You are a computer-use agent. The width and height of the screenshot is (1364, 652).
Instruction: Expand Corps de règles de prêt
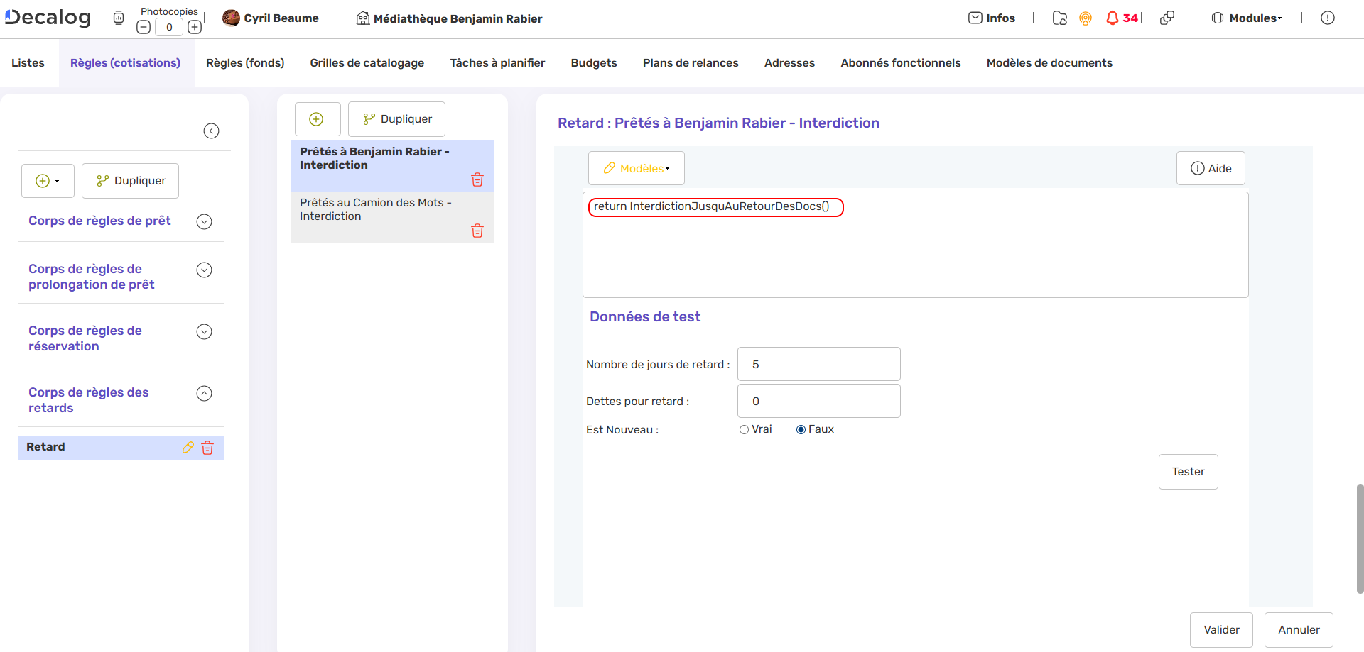click(204, 221)
